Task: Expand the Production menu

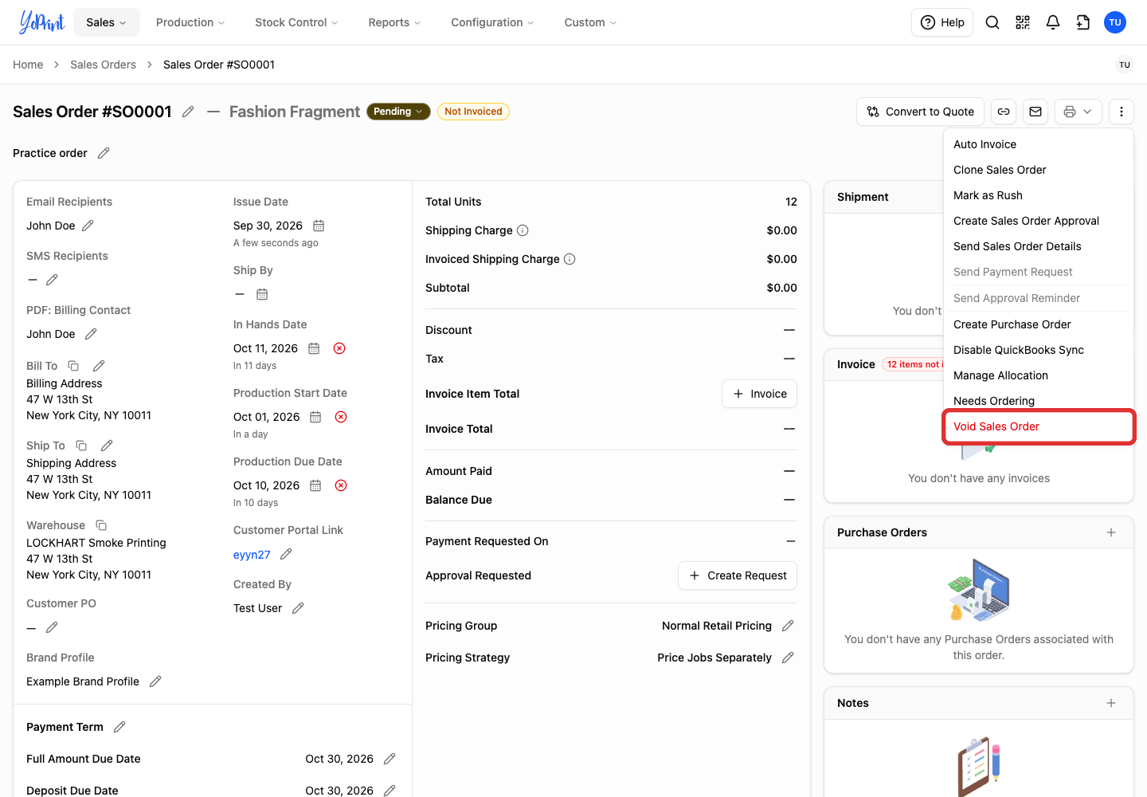Action: click(x=190, y=22)
